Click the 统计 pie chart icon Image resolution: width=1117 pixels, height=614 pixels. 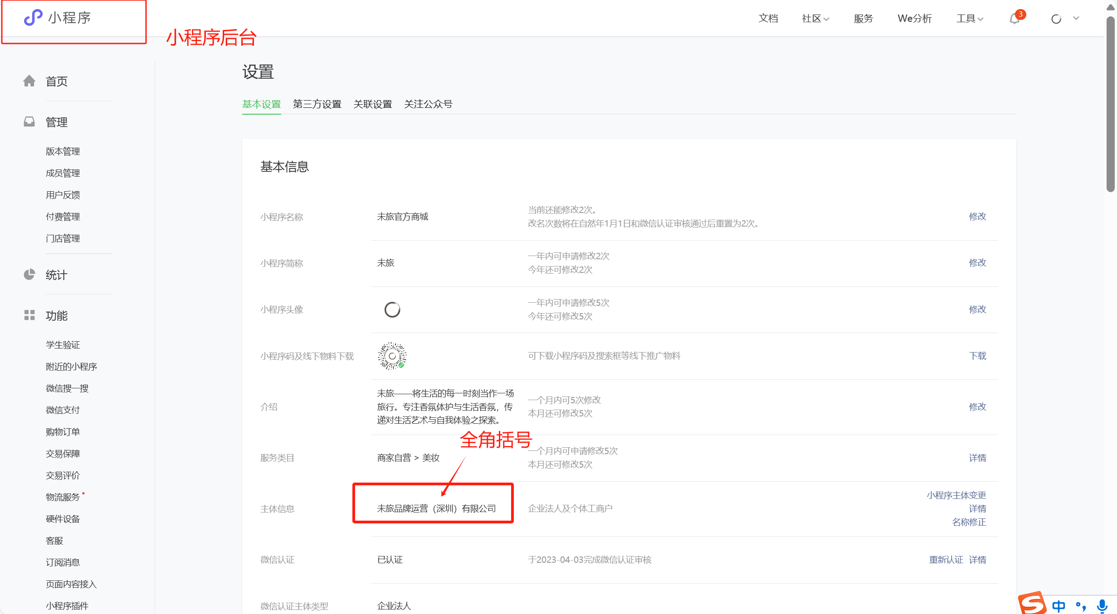click(29, 275)
